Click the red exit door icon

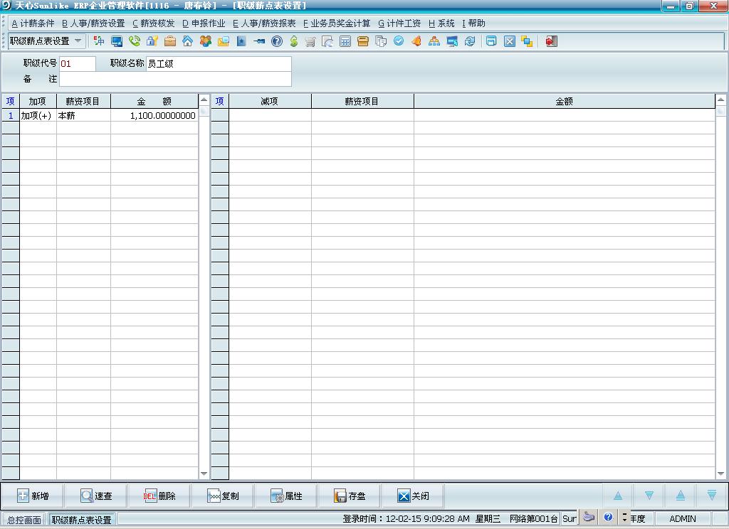[x=551, y=41]
